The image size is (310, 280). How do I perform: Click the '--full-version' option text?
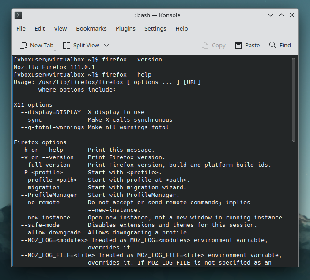[x=45, y=165]
